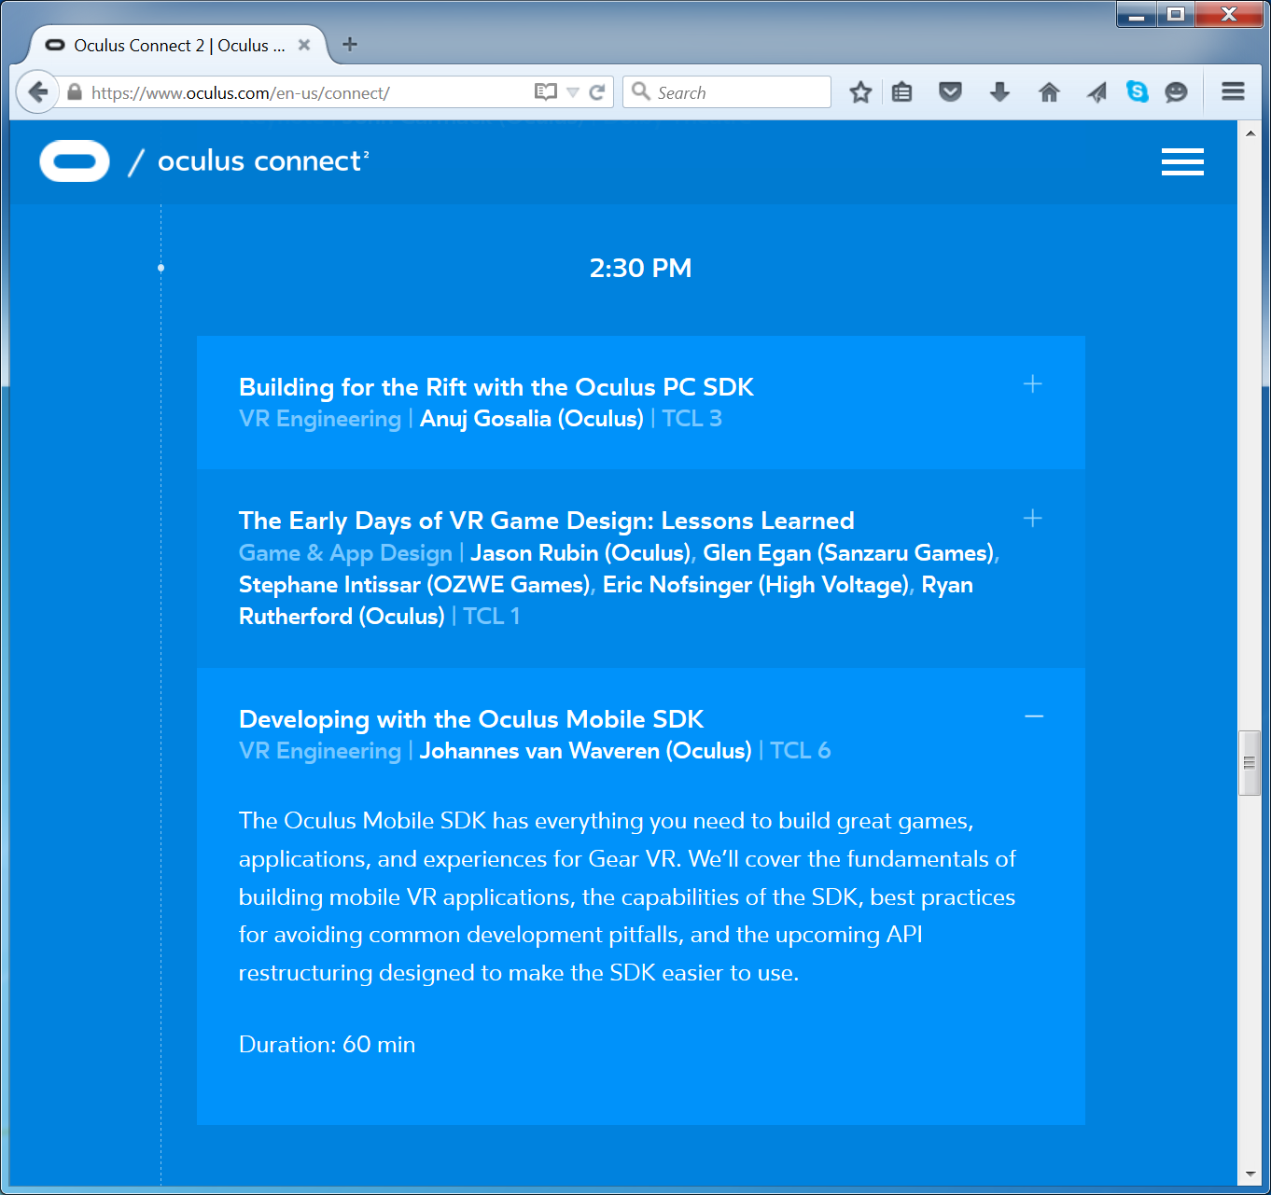1271x1195 pixels.
Task: Go to the Firefox home icon
Action: click(1049, 92)
